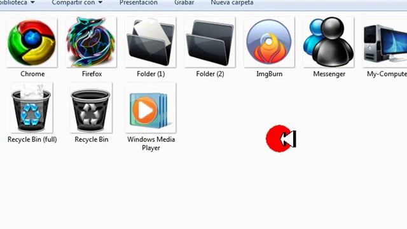Click the "ImgBurn" name label
Viewport: 407px width, 229px height.
pos(269,74)
